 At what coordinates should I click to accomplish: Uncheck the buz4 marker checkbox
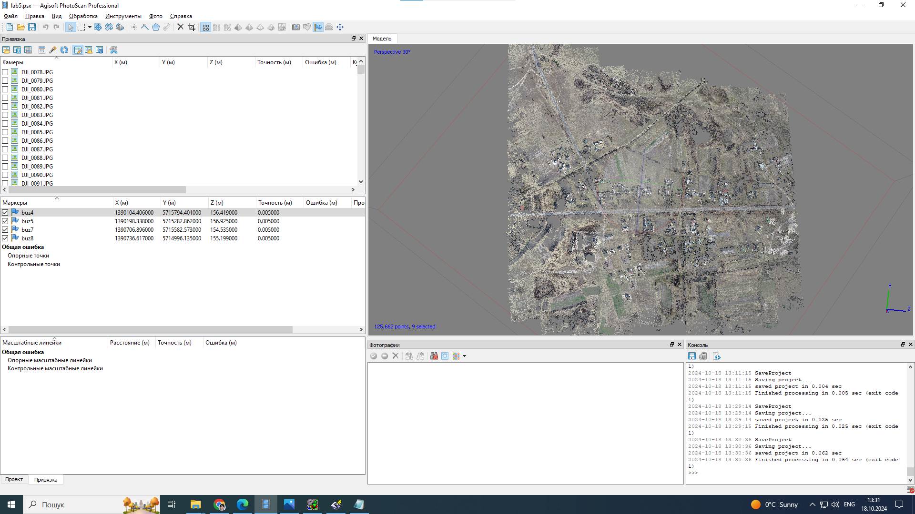(5, 213)
